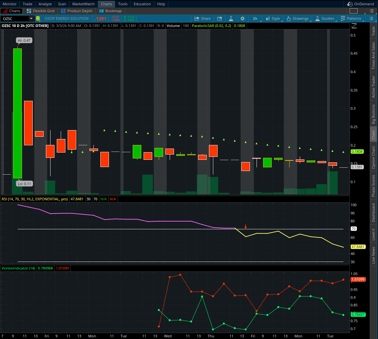Viewport: 378px width, 339px height.
Task: Click the grid layout rectangle icon
Action: (354, 11)
